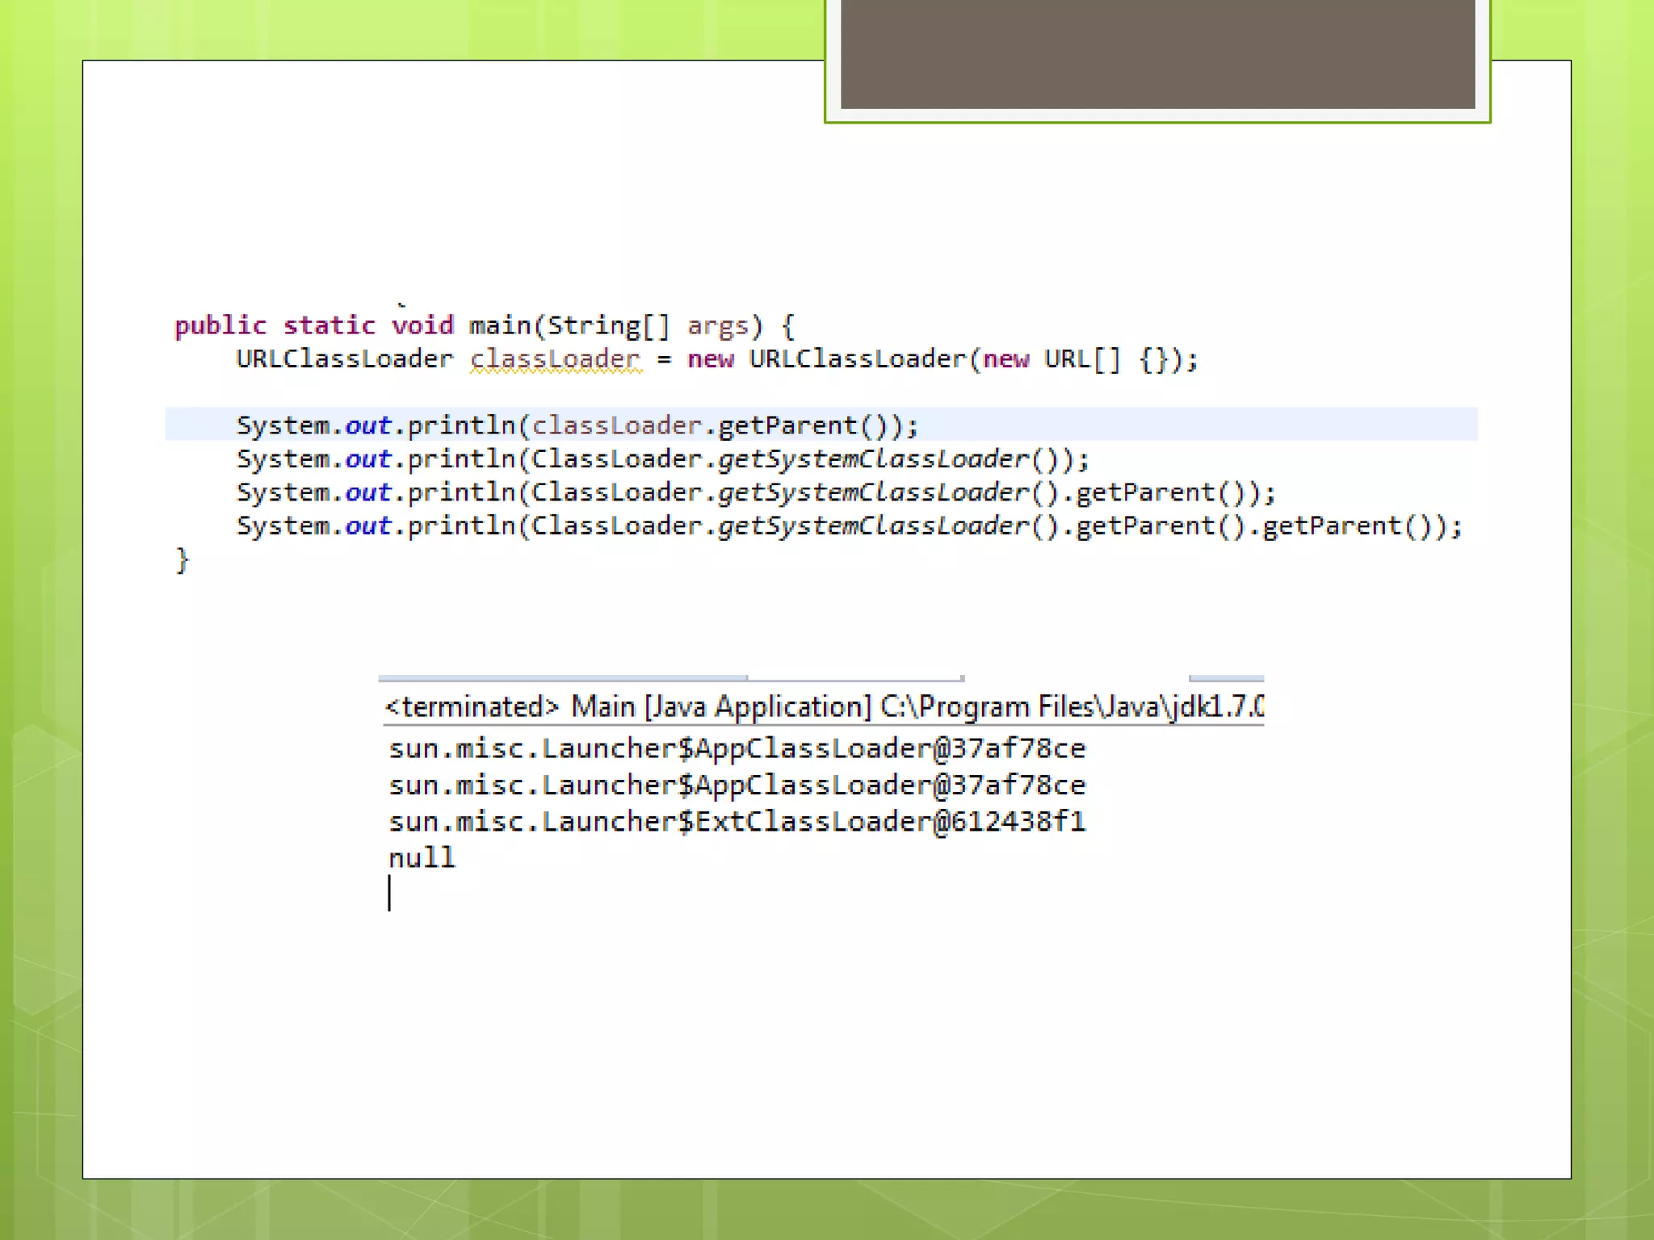Click the second AppClassLoader@37af78ce output line

point(737,785)
